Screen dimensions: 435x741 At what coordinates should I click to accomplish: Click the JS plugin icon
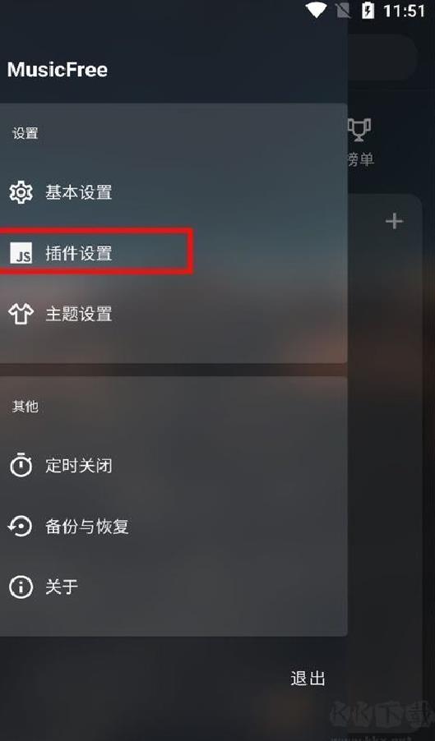point(21,253)
